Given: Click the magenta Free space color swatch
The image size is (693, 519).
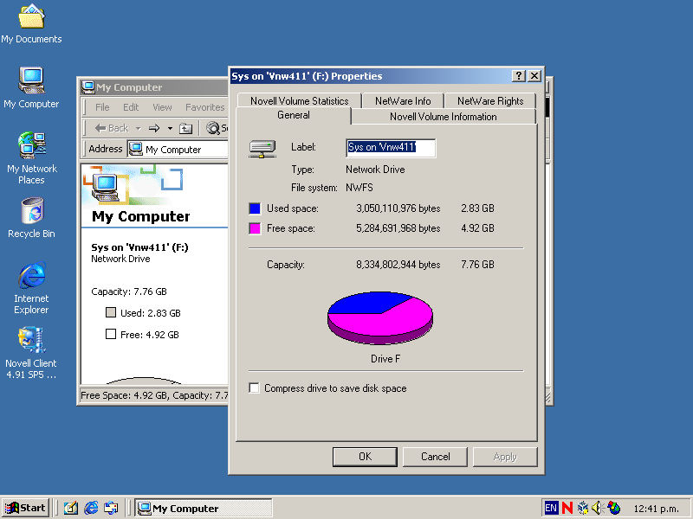Looking at the screenshot, I should pos(255,228).
